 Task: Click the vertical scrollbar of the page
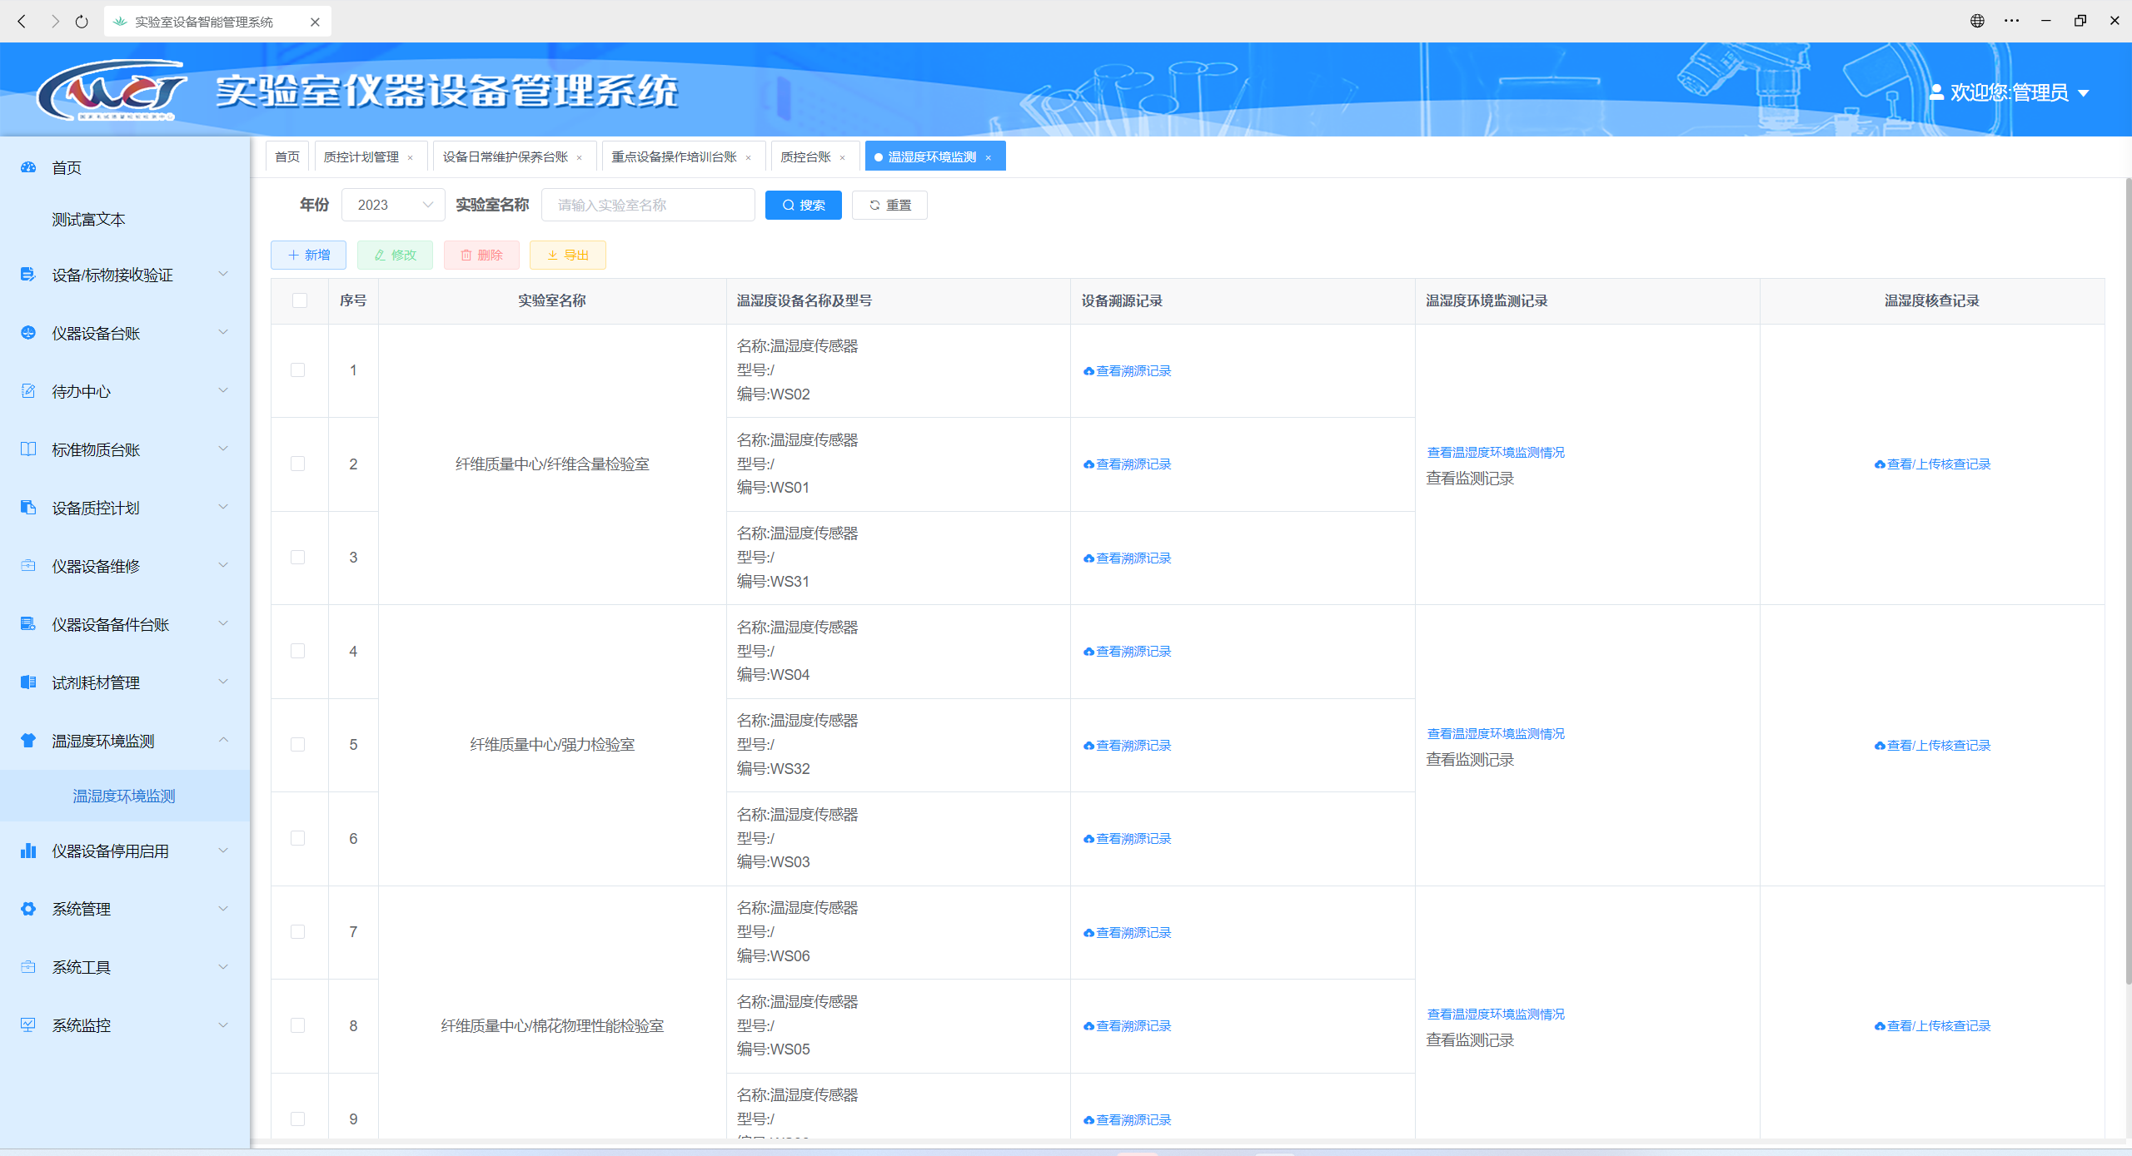click(x=2127, y=583)
